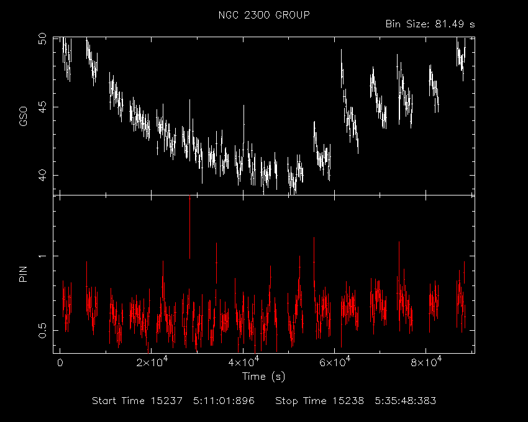This screenshot has width=528, height=422.
Task: Click the tallest red PIN outlier error bar
Action: point(189,227)
